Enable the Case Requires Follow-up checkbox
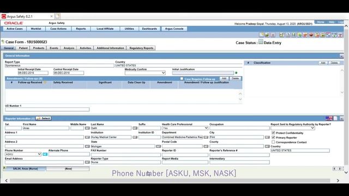This screenshot has height=196, width=349. pyautogui.click(x=182, y=78)
